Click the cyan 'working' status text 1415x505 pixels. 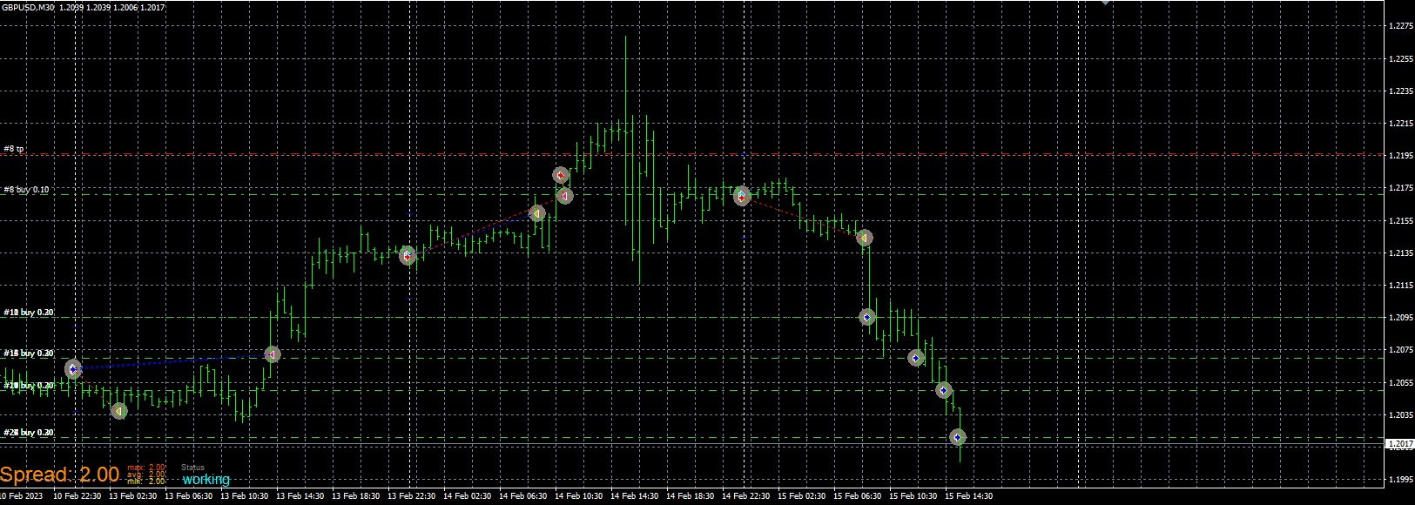point(206,480)
